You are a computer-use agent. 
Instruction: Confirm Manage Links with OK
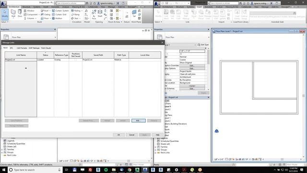tap(118, 135)
